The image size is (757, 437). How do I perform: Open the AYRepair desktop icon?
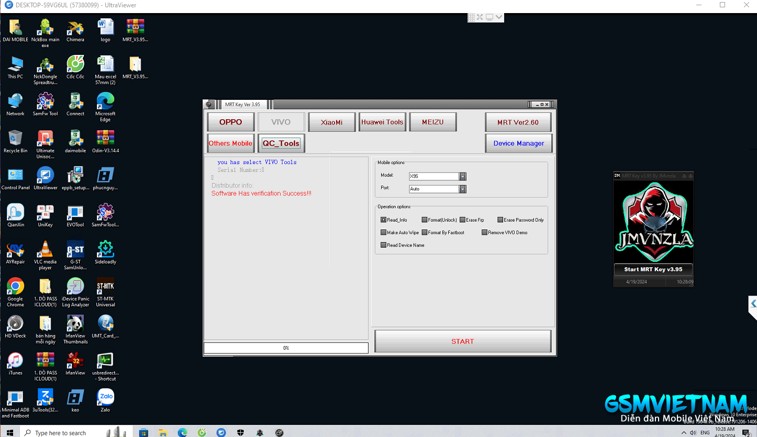(15, 253)
